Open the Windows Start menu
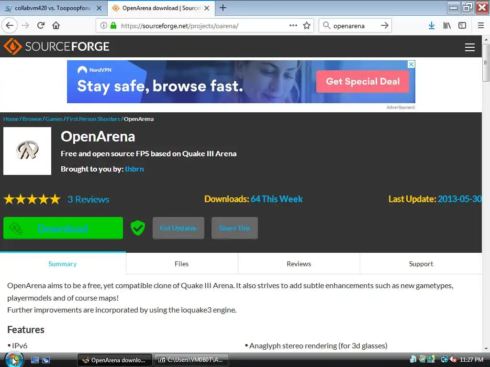This screenshot has width=490, height=367. tap(14, 360)
